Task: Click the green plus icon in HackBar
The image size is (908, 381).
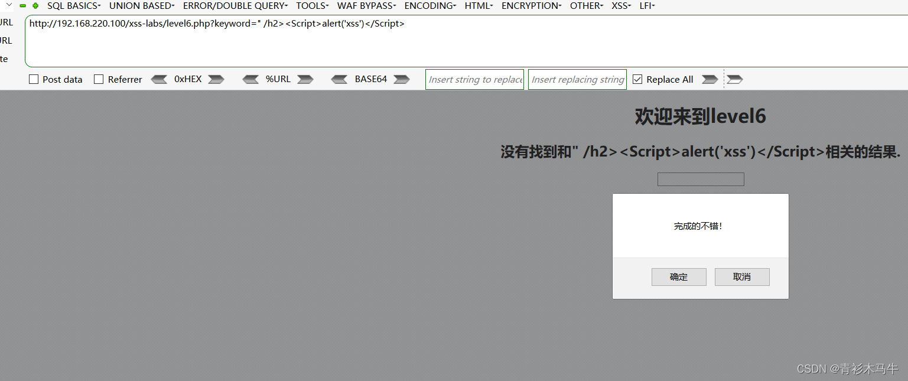Action: pyautogui.click(x=35, y=6)
